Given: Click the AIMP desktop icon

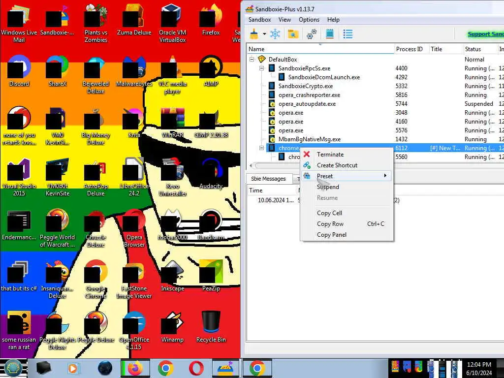Looking at the screenshot, I should click(x=211, y=71).
